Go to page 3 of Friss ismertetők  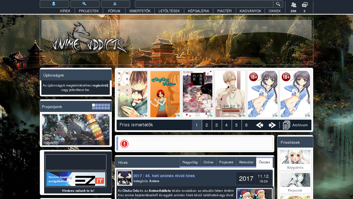pos(217,125)
